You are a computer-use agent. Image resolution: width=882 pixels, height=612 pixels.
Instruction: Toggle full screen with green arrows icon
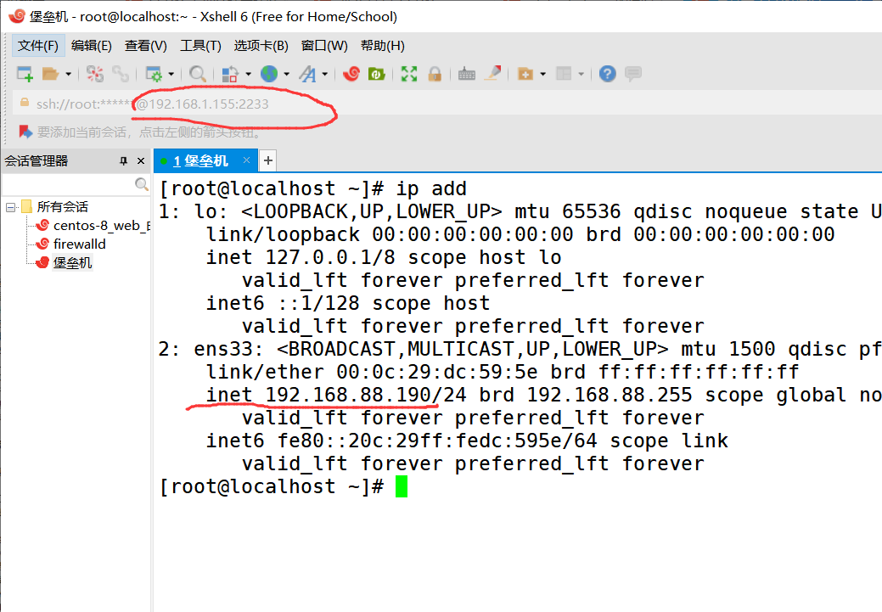(x=409, y=74)
